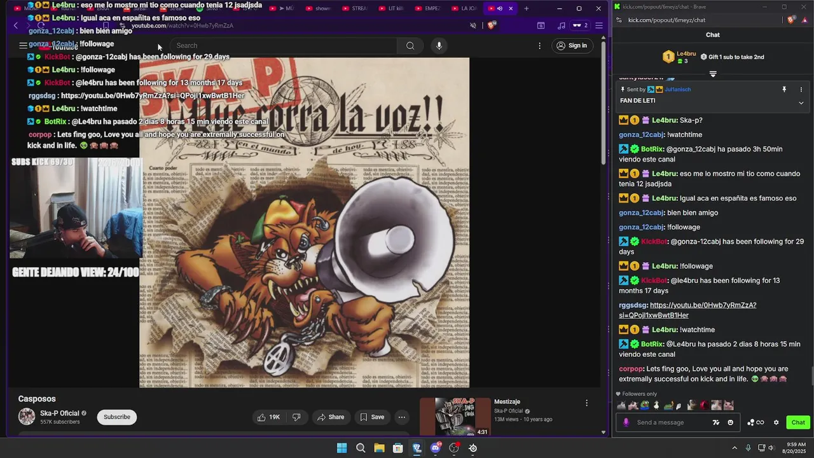Open Ska-P Oficial channel name link
Image resolution: width=814 pixels, height=458 pixels.
pyautogui.click(x=59, y=413)
